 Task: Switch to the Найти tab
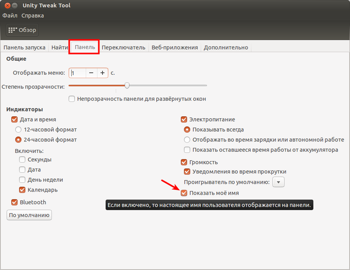coord(59,47)
